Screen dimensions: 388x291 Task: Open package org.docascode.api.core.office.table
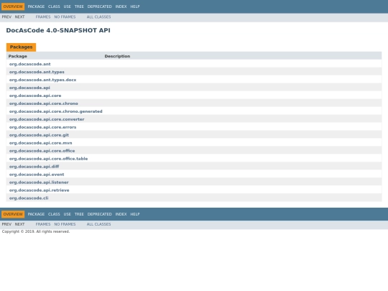49,159
